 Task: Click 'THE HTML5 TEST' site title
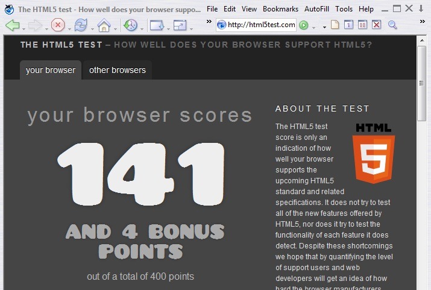coord(61,45)
